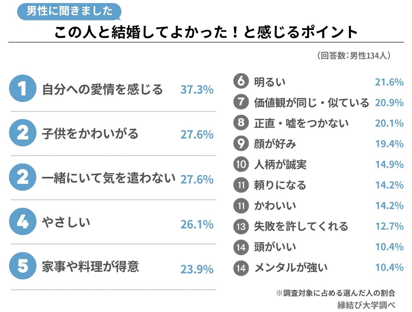The height and width of the screenshot is (312, 412).
Task: Click the gray number 8 badge
Action: pos(241,122)
